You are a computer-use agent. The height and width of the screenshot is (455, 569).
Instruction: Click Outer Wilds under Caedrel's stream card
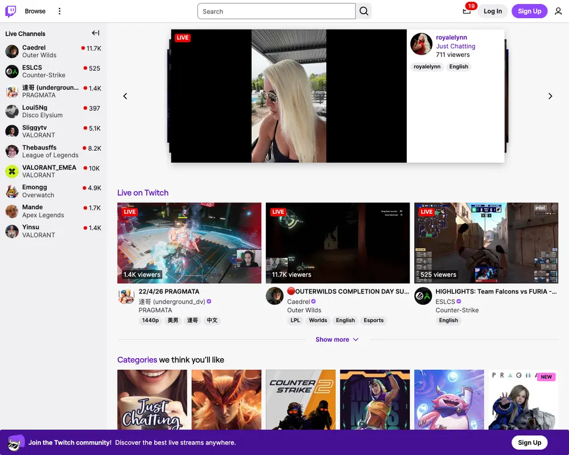pos(304,310)
